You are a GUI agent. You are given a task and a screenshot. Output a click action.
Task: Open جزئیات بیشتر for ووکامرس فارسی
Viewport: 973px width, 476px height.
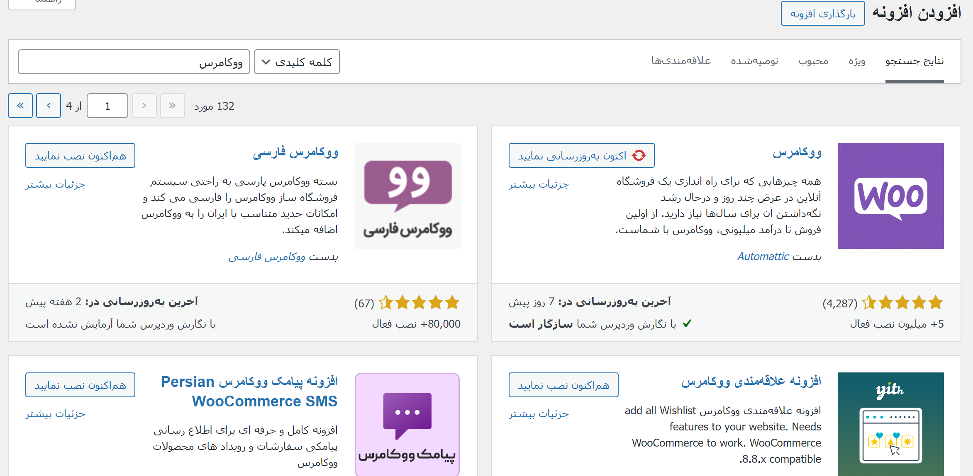(x=55, y=184)
